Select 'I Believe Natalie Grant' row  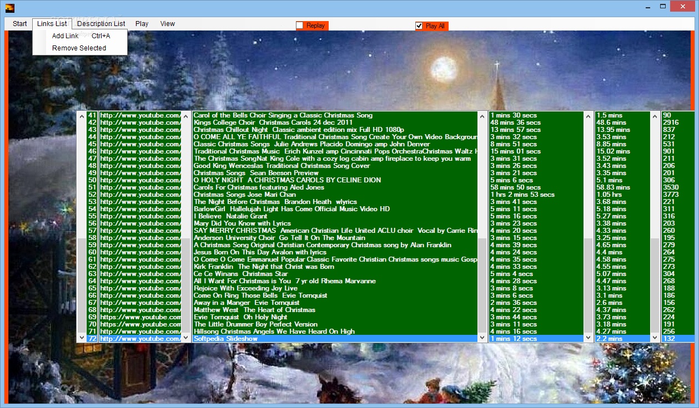(x=335, y=216)
